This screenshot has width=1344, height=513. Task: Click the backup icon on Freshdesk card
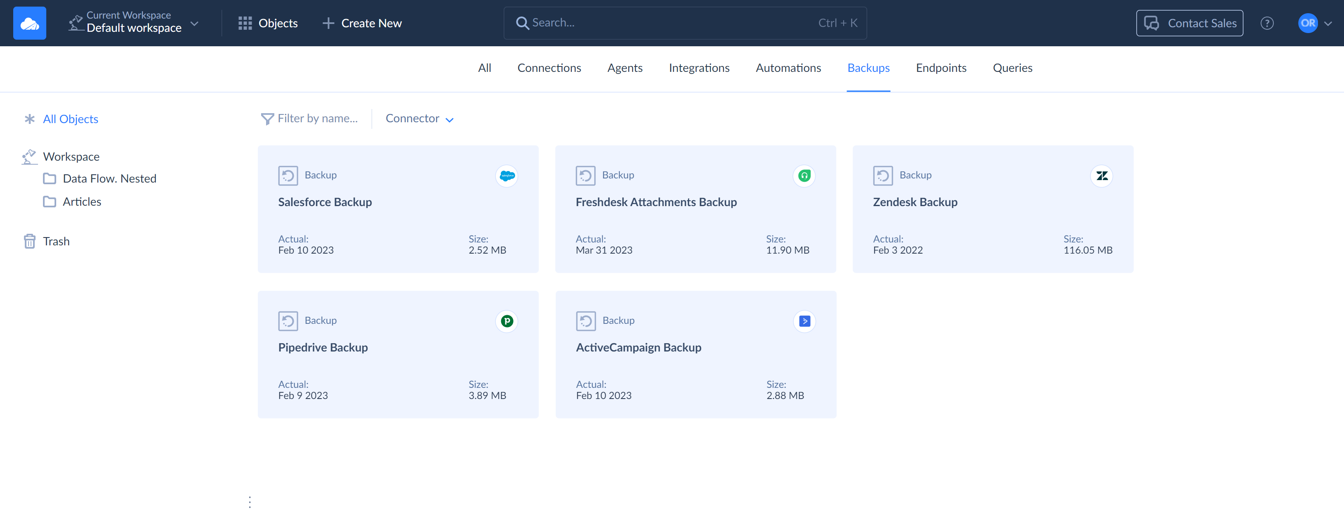pyautogui.click(x=585, y=176)
